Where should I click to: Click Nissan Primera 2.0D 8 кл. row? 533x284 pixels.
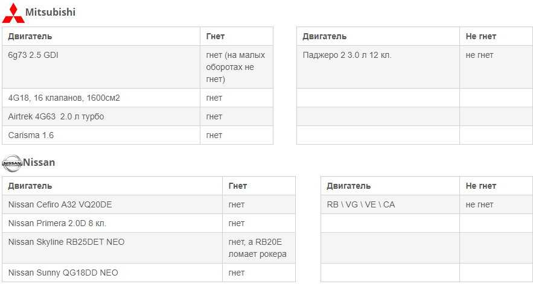pos(148,223)
